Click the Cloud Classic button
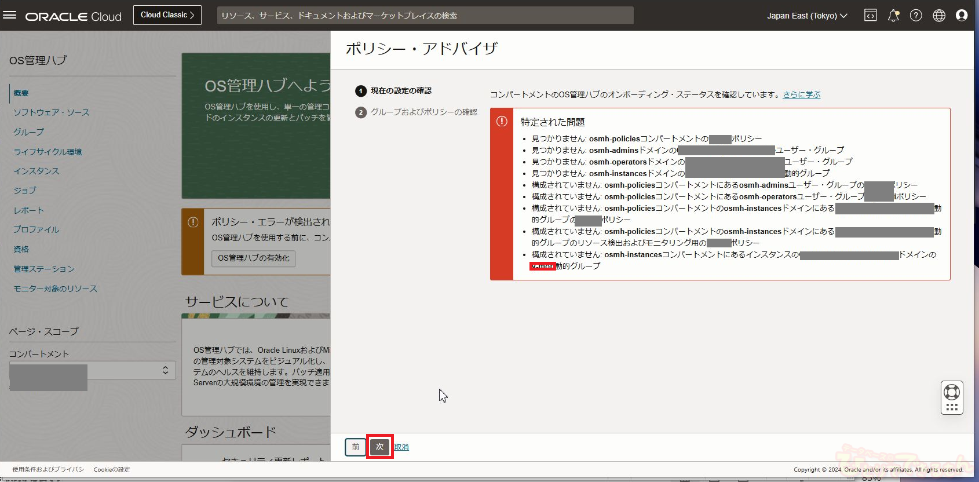 tap(167, 15)
